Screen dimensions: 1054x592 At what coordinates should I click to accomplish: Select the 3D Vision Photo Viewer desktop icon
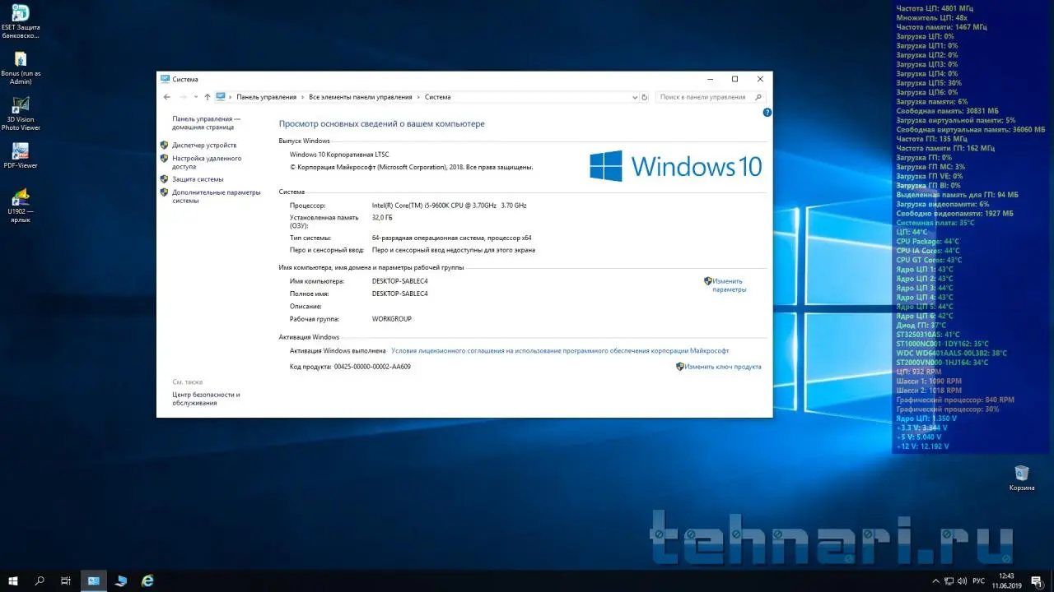(x=21, y=113)
